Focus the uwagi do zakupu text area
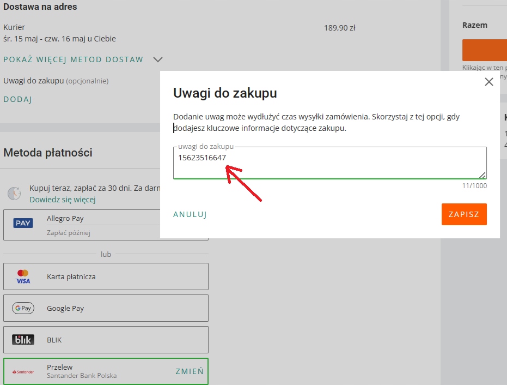Screen dimensions: 507x385 330,163
